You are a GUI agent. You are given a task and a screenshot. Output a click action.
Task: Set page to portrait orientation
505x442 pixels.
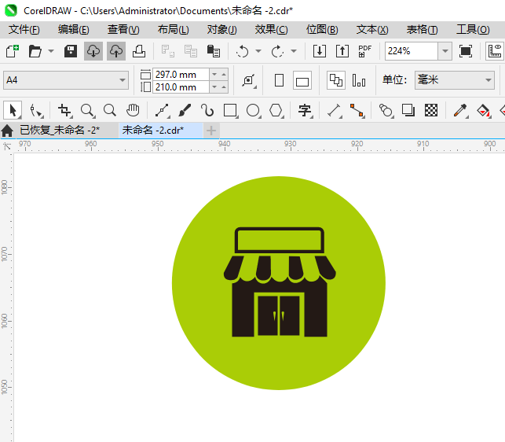coord(280,80)
